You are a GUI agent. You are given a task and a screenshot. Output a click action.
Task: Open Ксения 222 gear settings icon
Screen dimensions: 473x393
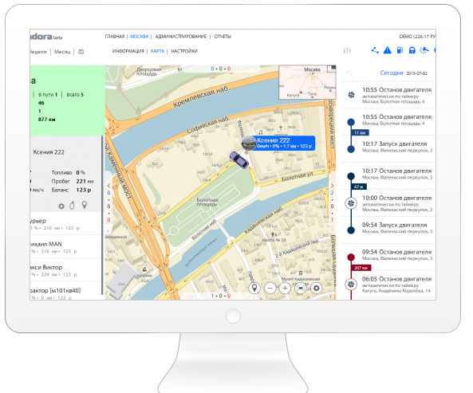click(61, 206)
